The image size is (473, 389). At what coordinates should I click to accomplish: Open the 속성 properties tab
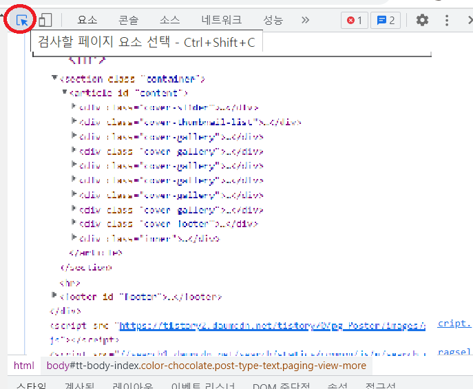click(x=337, y=386)
